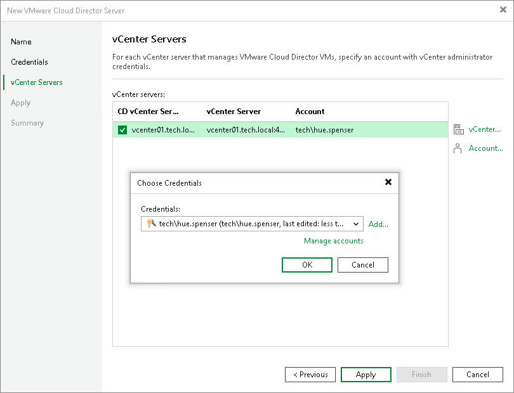Screen dimensions: 514x393
Task: Click the CD vCenter Ser... column header
Action: coord(148,112)
